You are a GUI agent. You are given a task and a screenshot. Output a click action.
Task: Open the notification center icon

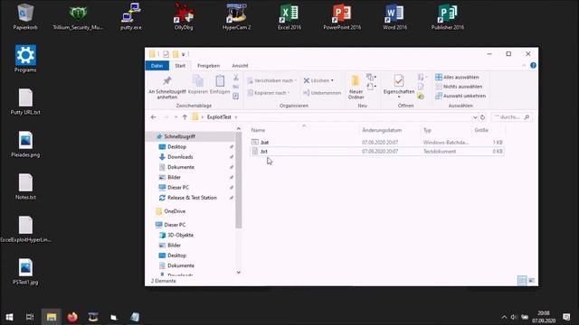566,317
